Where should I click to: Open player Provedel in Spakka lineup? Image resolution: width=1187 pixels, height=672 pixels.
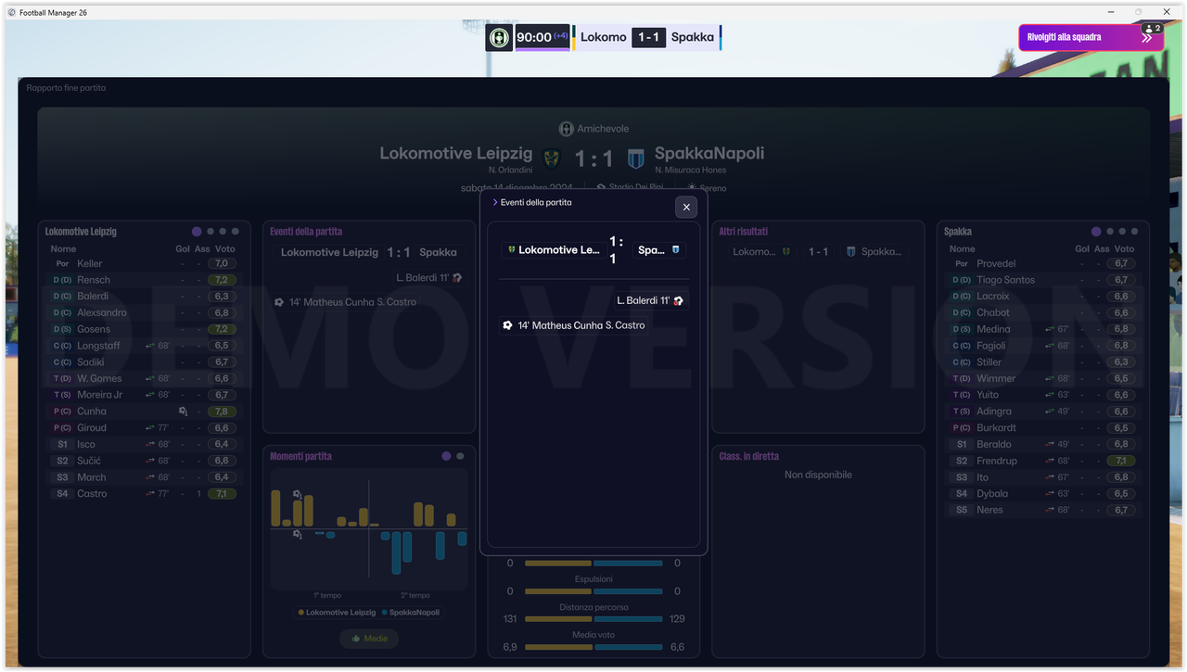click(x=996, y=264)
